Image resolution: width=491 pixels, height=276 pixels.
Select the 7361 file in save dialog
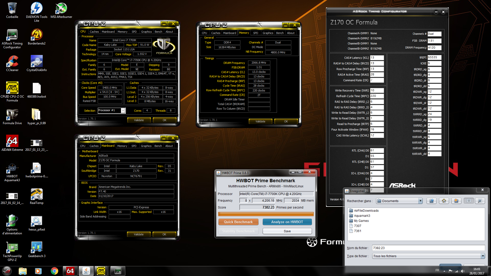pos(355,231)
